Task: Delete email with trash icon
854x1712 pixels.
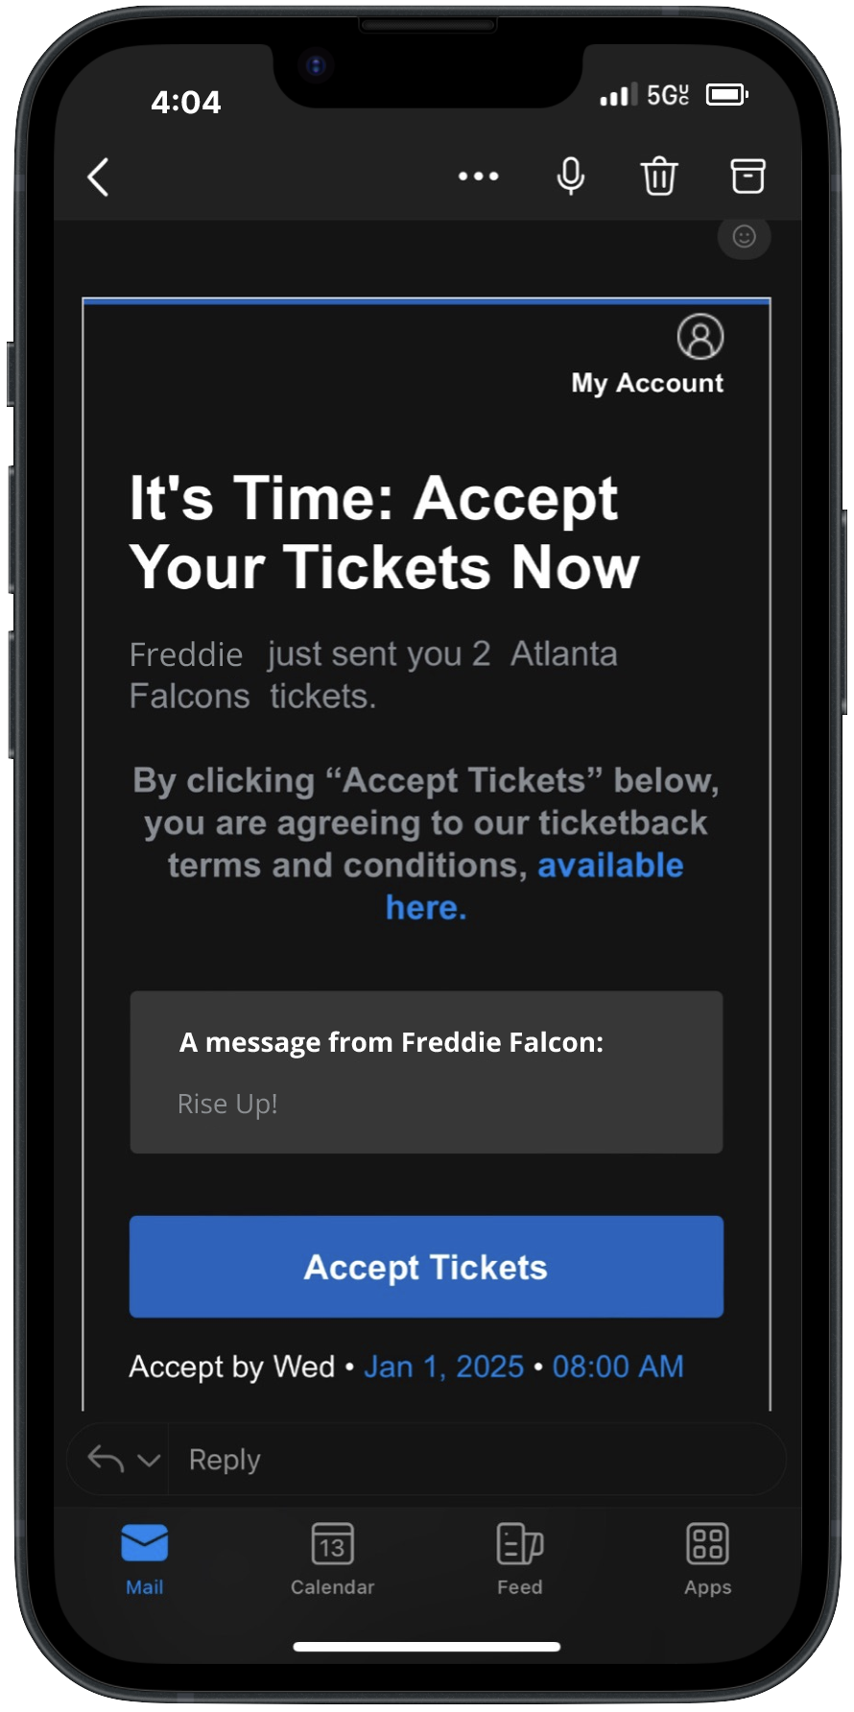Action: tap(659, 177)
